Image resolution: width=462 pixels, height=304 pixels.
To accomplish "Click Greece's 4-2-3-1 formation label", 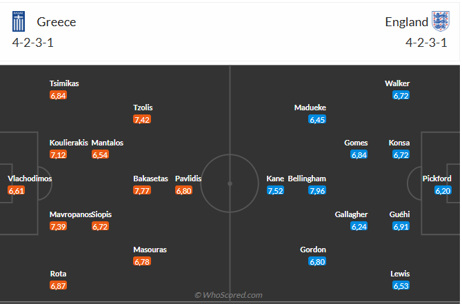I will coord(31,42).
